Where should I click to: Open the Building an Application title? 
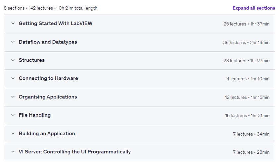click(x=47, y=134)
